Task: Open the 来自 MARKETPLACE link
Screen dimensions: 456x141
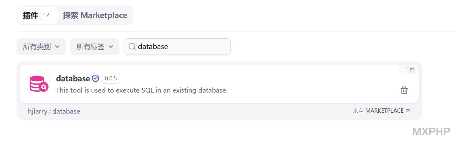Action: (381, 111)
